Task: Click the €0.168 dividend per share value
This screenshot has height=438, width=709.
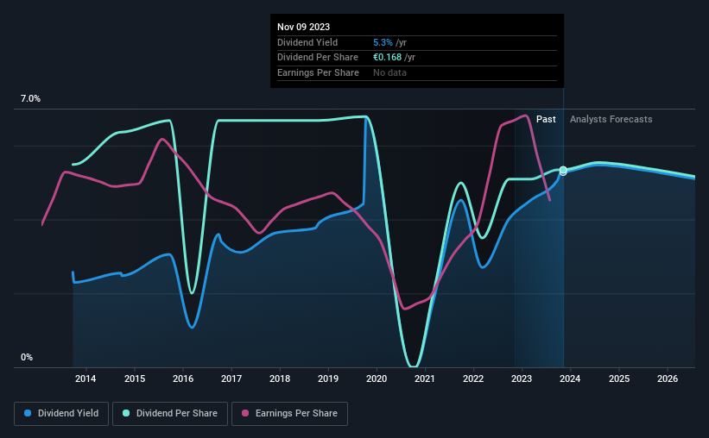Action: (x=387, y=58)
